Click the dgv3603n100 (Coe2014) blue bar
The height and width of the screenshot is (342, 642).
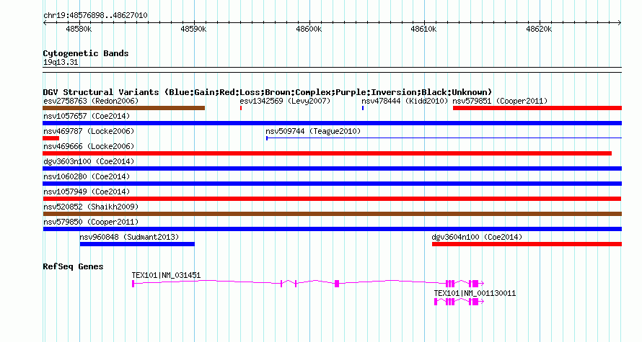click(332, 168)
